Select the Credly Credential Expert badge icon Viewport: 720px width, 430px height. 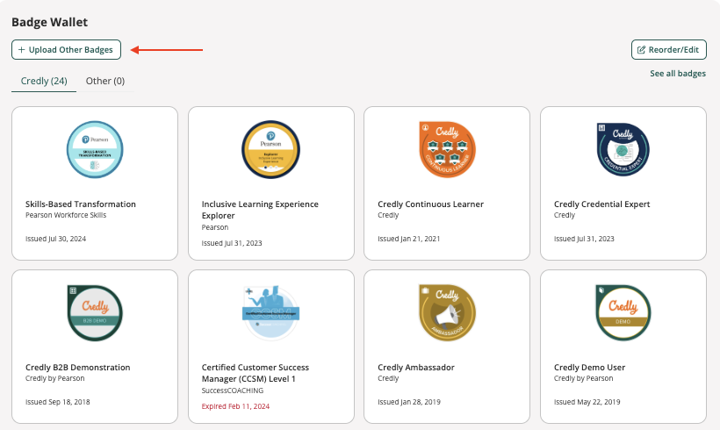tap(623, 149)
